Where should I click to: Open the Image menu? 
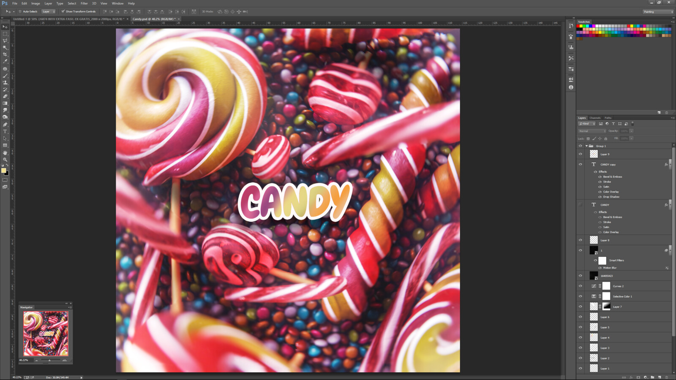click(x=35, y=3)
